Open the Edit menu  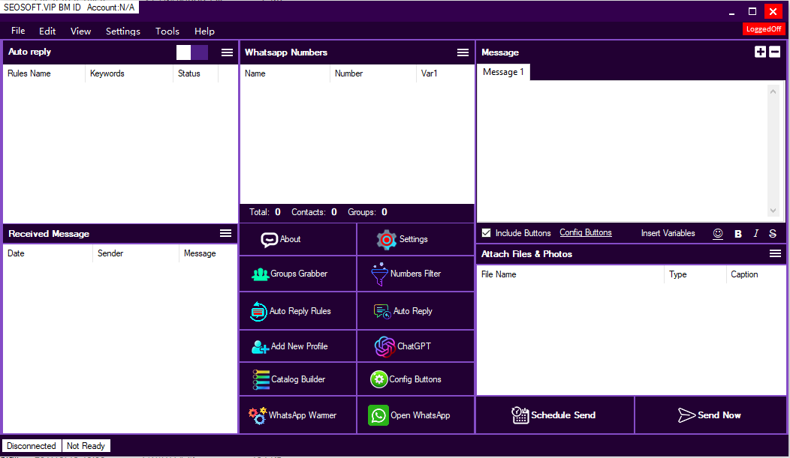click(x=47, y=31)
